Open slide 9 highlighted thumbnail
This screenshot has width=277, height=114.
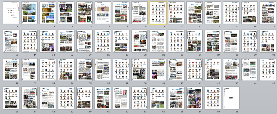tap(158, 13)
